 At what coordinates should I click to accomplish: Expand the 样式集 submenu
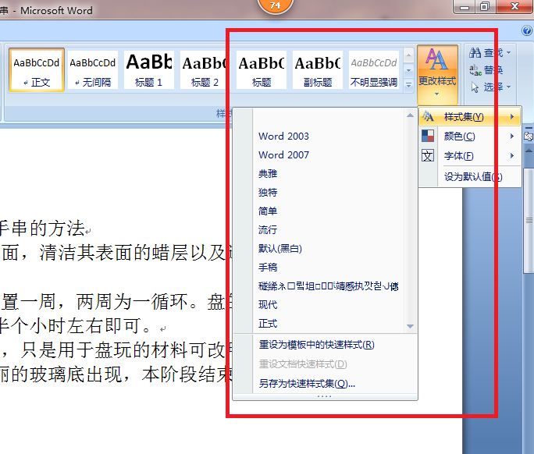tap(469, 117)
